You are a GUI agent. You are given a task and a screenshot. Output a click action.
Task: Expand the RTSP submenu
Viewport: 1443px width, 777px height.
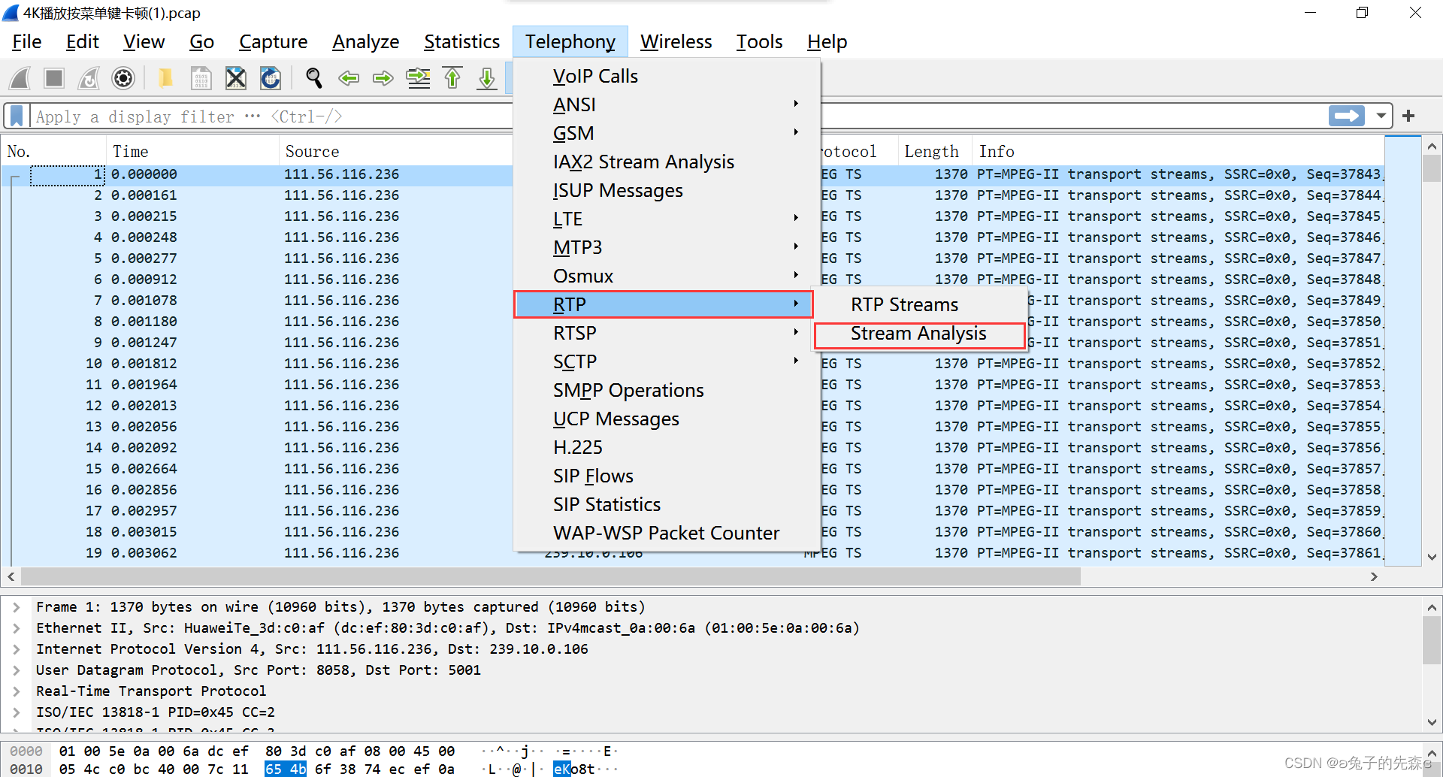pyautogui.click(x=667, y=333)
